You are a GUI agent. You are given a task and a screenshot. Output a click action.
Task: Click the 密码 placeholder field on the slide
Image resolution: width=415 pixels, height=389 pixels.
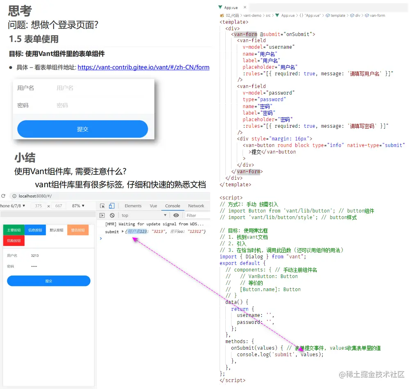coord(84,105)
